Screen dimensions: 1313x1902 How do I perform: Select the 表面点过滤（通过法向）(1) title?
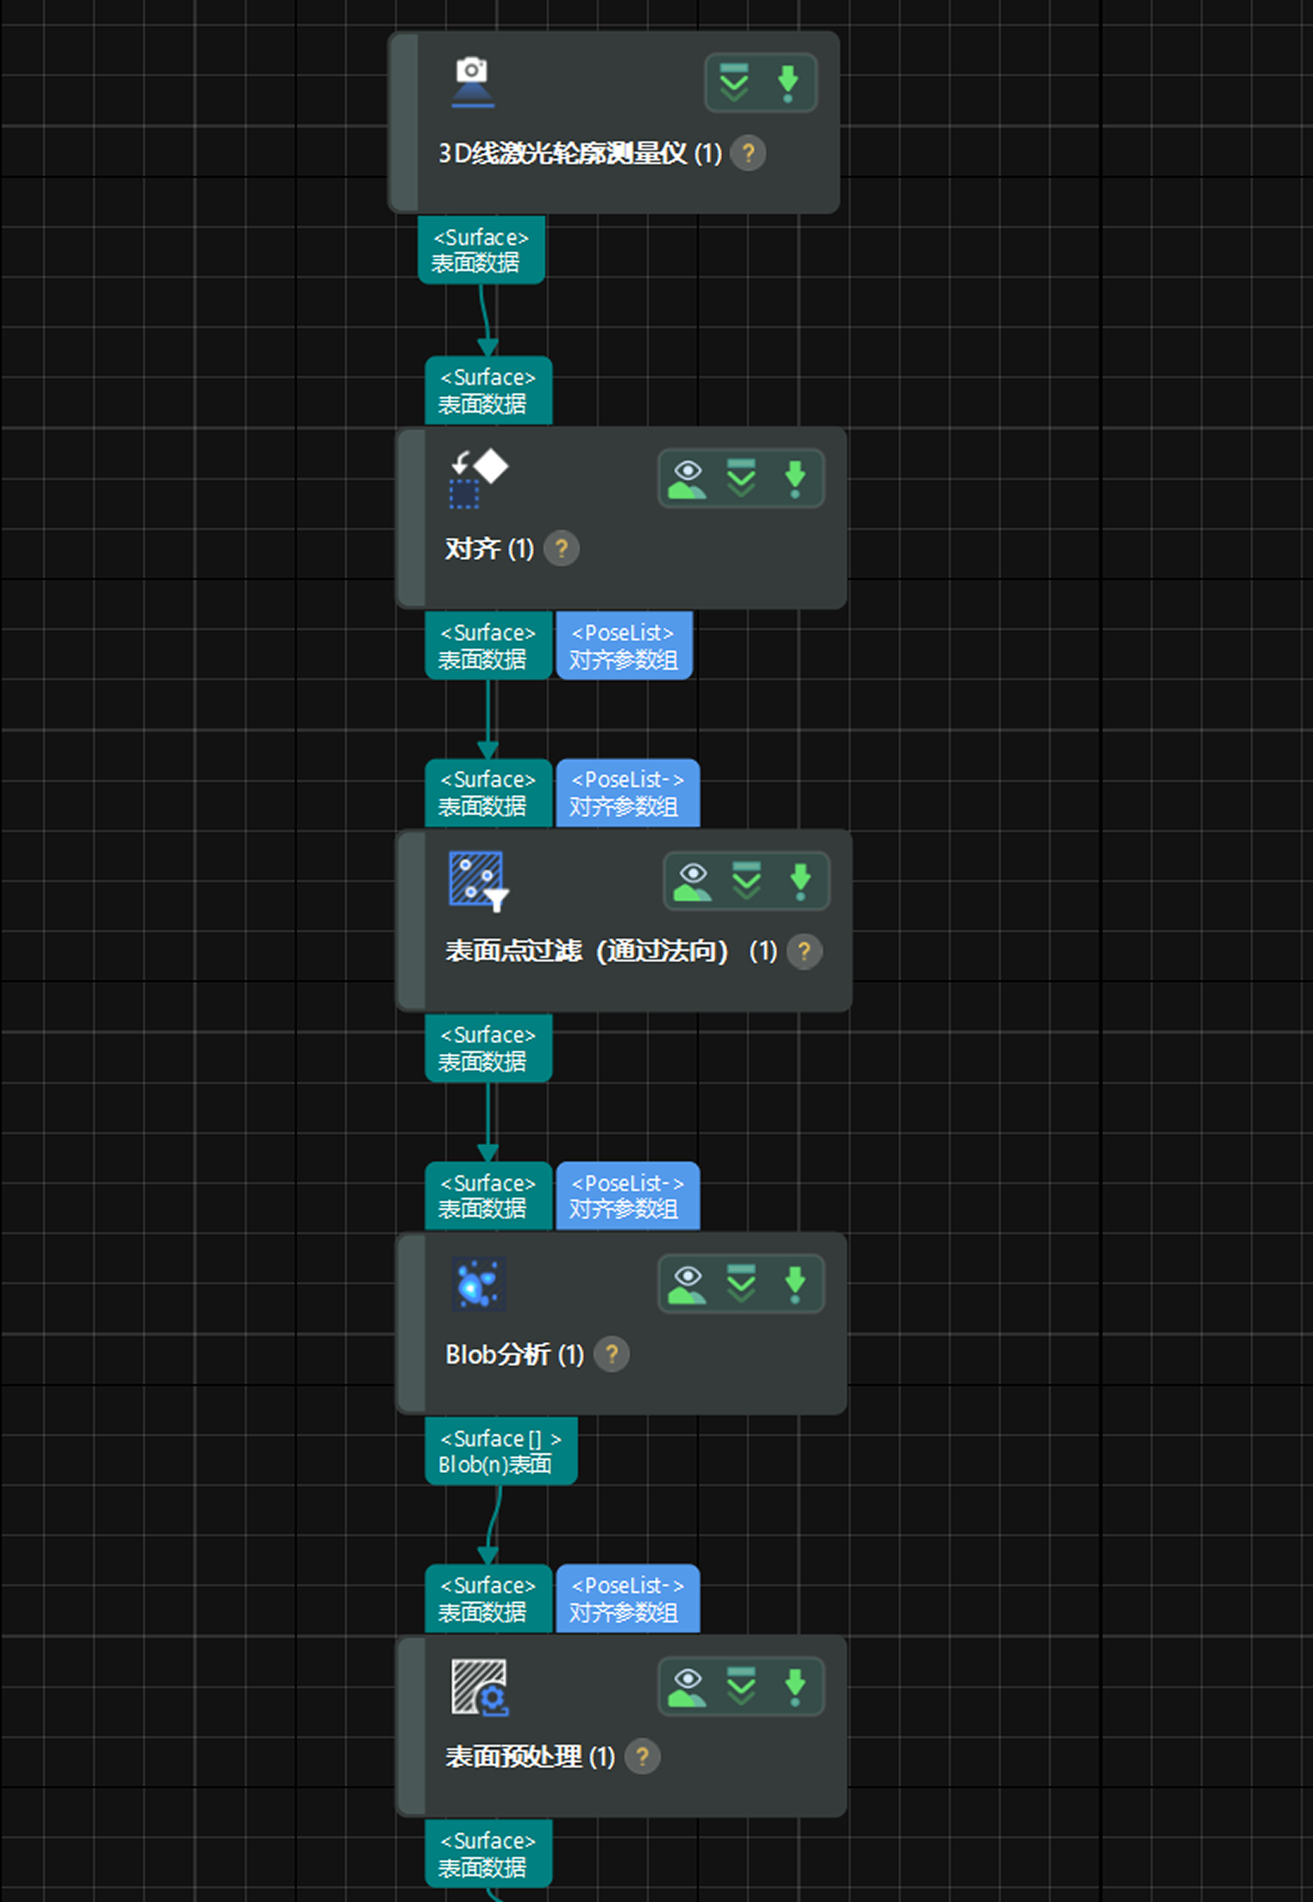tap(611, 952)
